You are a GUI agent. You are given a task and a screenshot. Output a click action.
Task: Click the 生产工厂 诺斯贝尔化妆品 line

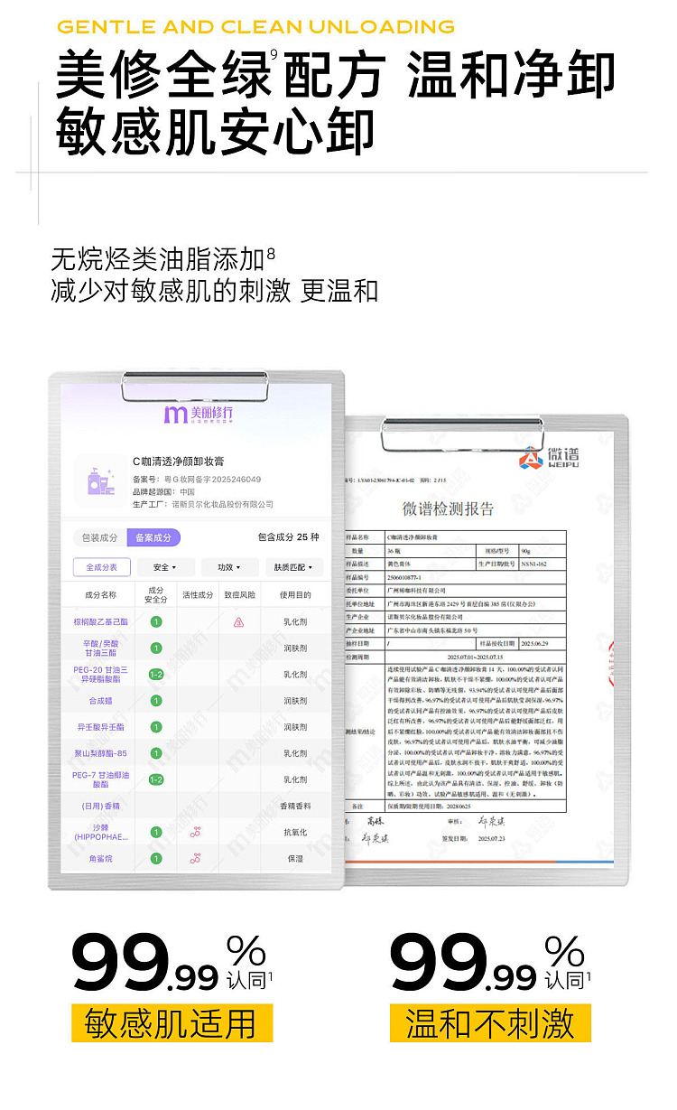(x=203, y=504)
